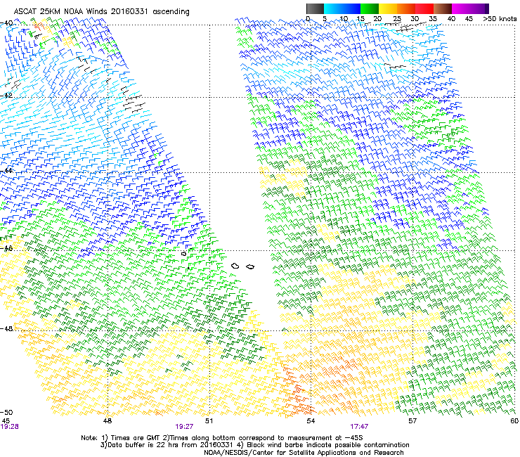Screen dimensions: 520x457
Task: Click the 48 longitude label
Action: pyautogui.click(x=108, y=421)
